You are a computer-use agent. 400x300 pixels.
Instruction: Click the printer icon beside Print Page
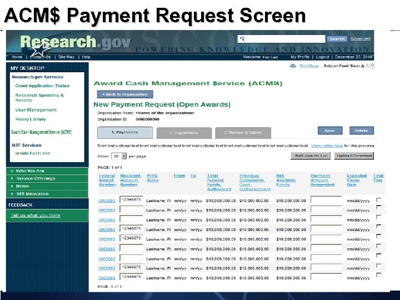click(x=293, y=66)
